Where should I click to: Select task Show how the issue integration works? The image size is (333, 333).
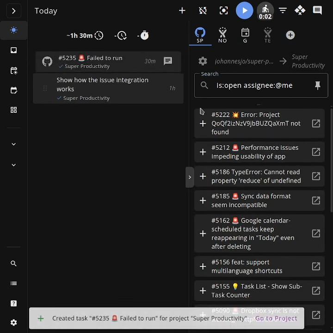coord(108,88)
